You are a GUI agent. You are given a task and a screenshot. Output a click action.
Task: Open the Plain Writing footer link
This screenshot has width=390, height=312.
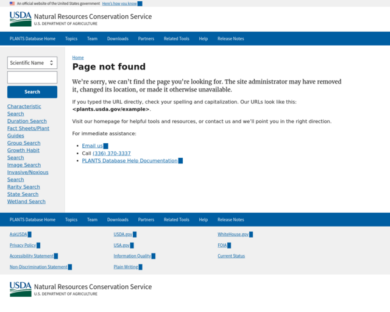(126, 267)
